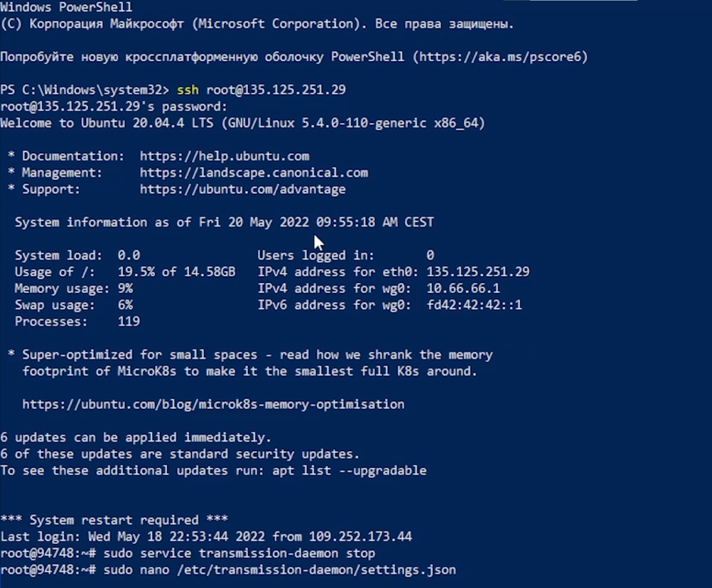Open the landscape.canonical.com management URL

point(254,173)
